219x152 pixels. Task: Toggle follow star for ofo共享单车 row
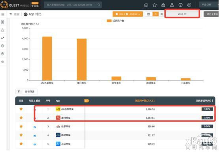[21, 109]
